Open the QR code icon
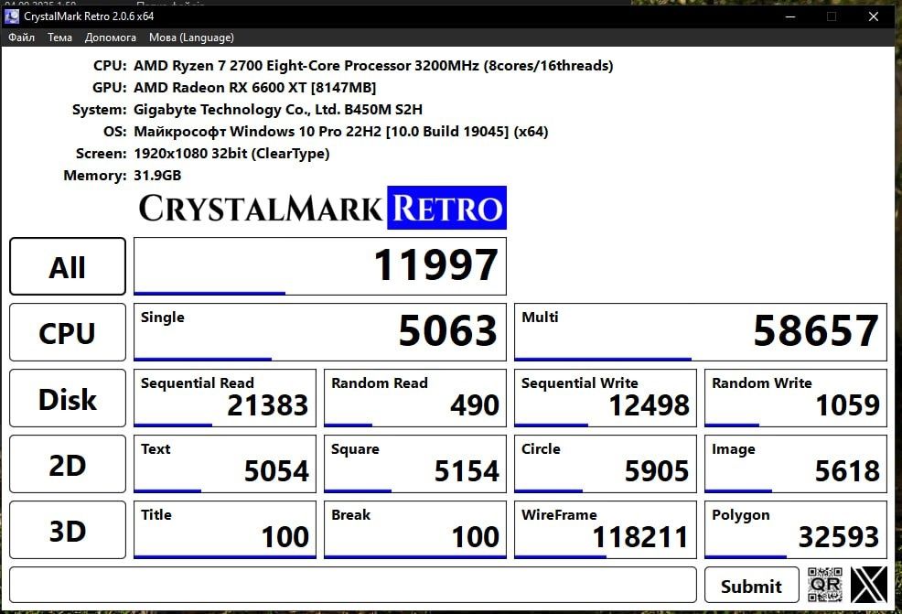This screenshot has width=902, height=614. point(824,585)
